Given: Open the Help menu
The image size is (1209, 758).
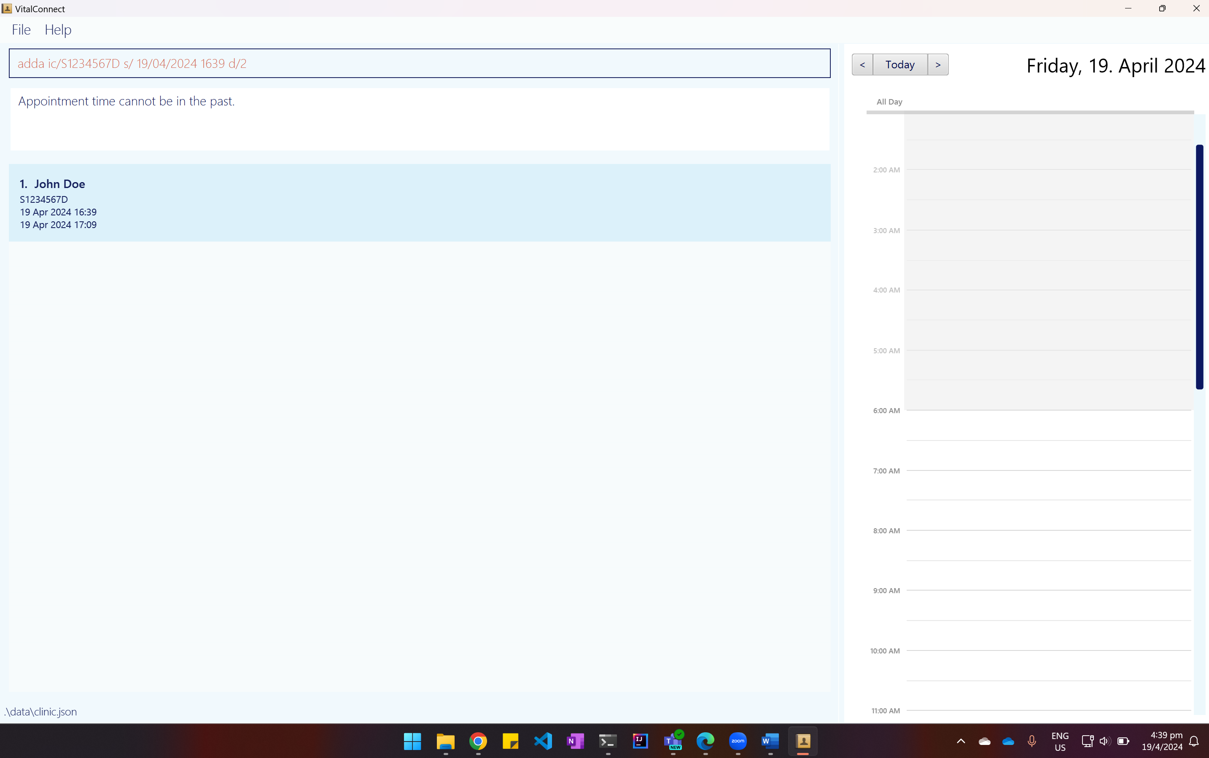Looking at the screenshot, I should [58, 30].
